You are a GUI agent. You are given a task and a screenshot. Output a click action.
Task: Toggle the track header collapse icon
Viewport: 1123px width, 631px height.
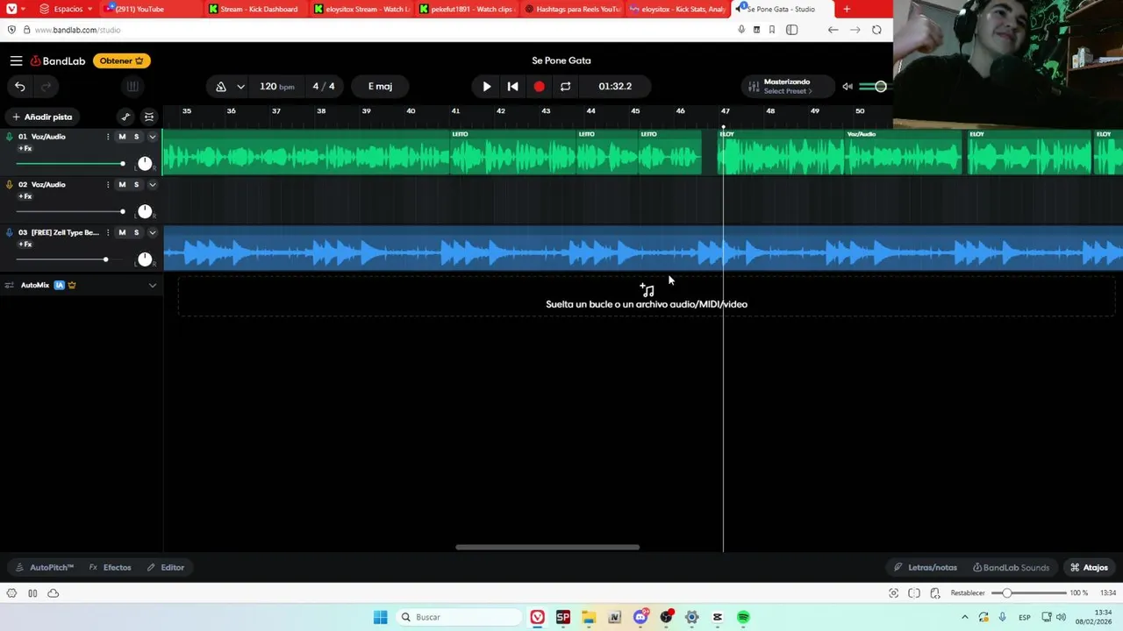click(x=149, y=117)
